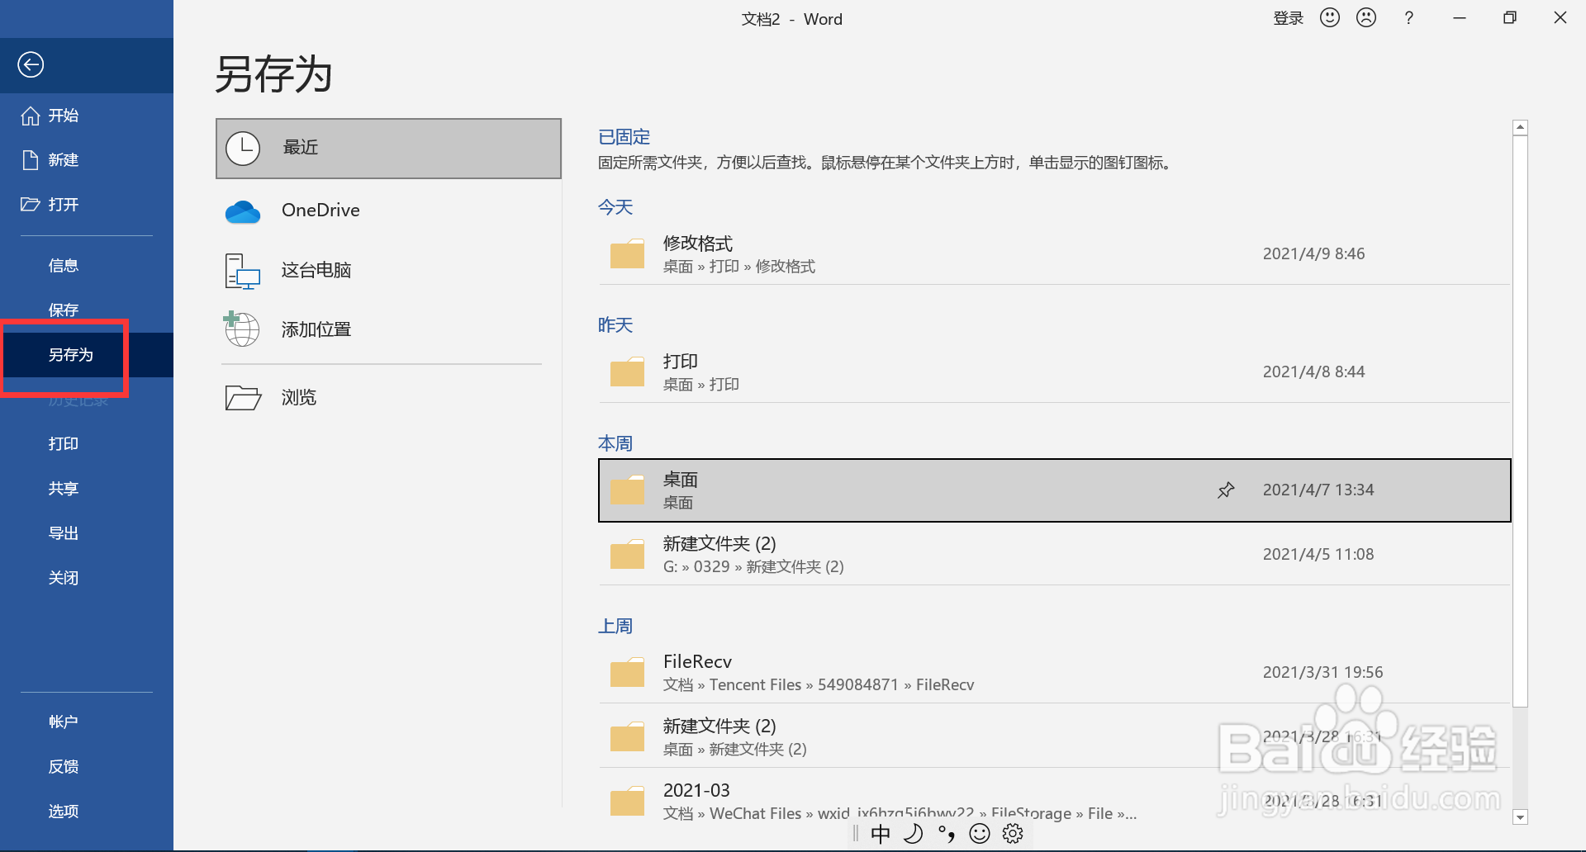Screen dimensions: 1586x852
Task: Open the 开始 home page
Action: tap(87, 116)
